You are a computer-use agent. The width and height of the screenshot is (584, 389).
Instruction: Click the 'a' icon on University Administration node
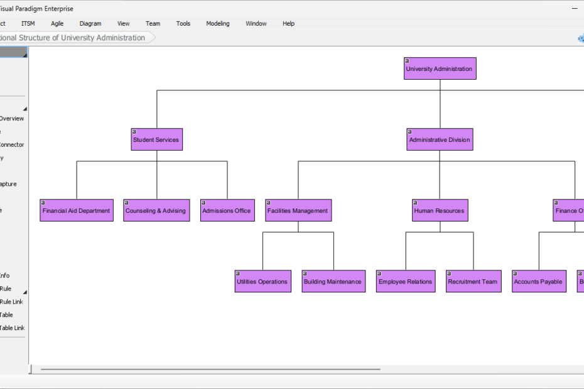(x=407, y=61)
